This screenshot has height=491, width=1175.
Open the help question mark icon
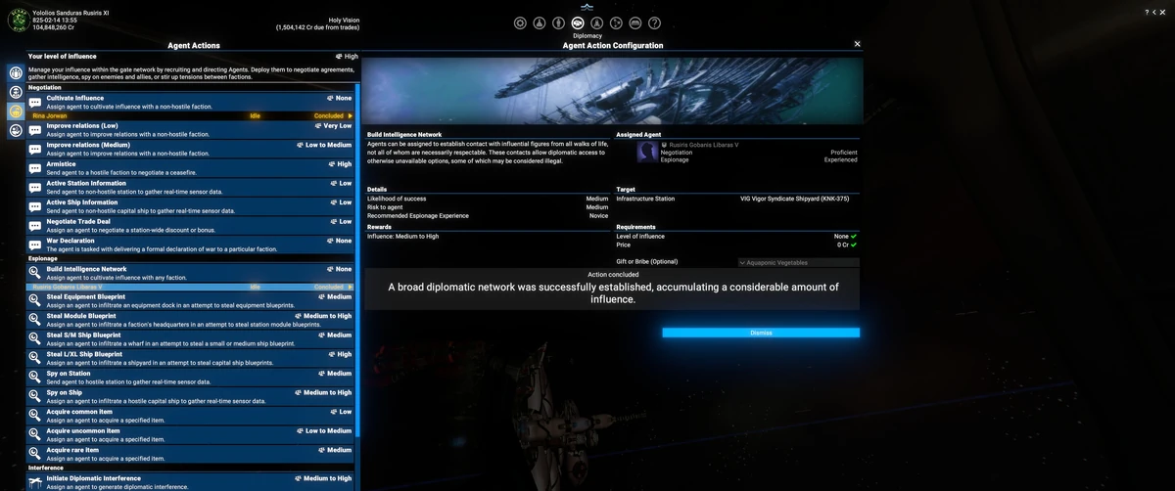(654, 22)
